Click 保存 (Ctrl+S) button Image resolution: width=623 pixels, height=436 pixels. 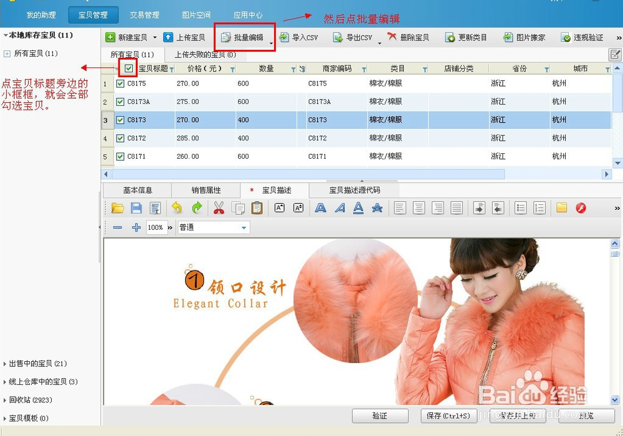pyautogui.click(x=448, y=415)
